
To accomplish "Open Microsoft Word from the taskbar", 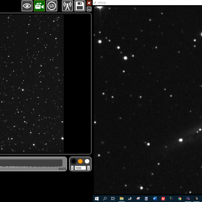I will (155, 198).
